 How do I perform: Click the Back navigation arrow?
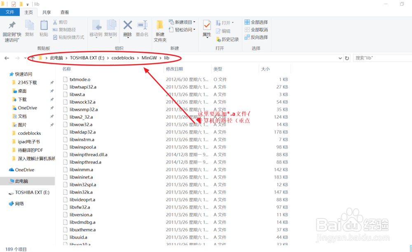tap(7, 58)
